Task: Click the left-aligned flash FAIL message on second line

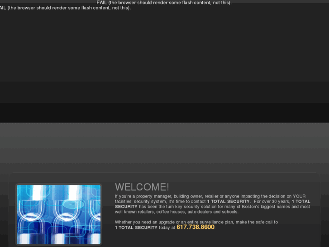Action: (65, 8)
